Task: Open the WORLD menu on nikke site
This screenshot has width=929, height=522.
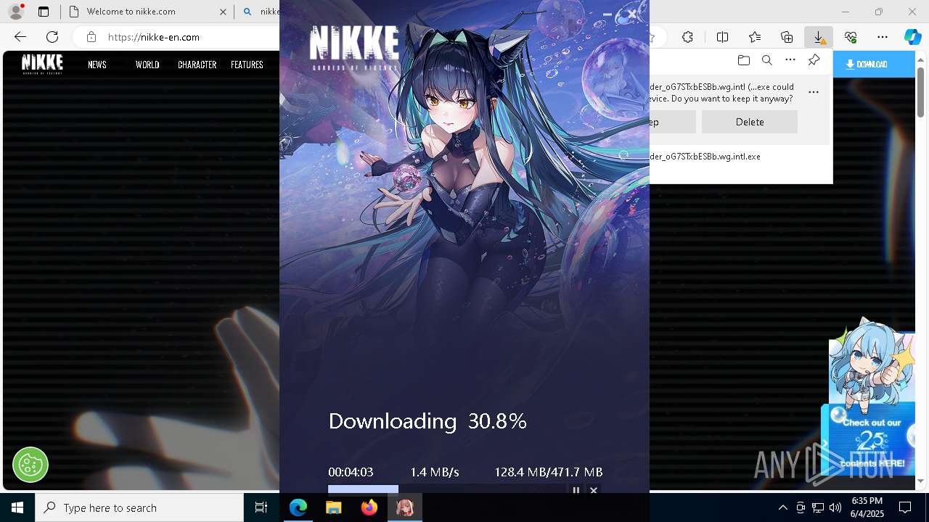Action: point(147,65)
